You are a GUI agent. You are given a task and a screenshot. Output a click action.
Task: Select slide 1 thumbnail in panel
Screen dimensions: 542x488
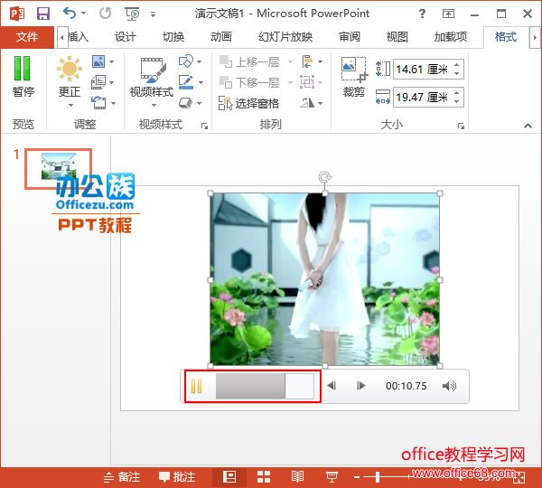point(58,165)
